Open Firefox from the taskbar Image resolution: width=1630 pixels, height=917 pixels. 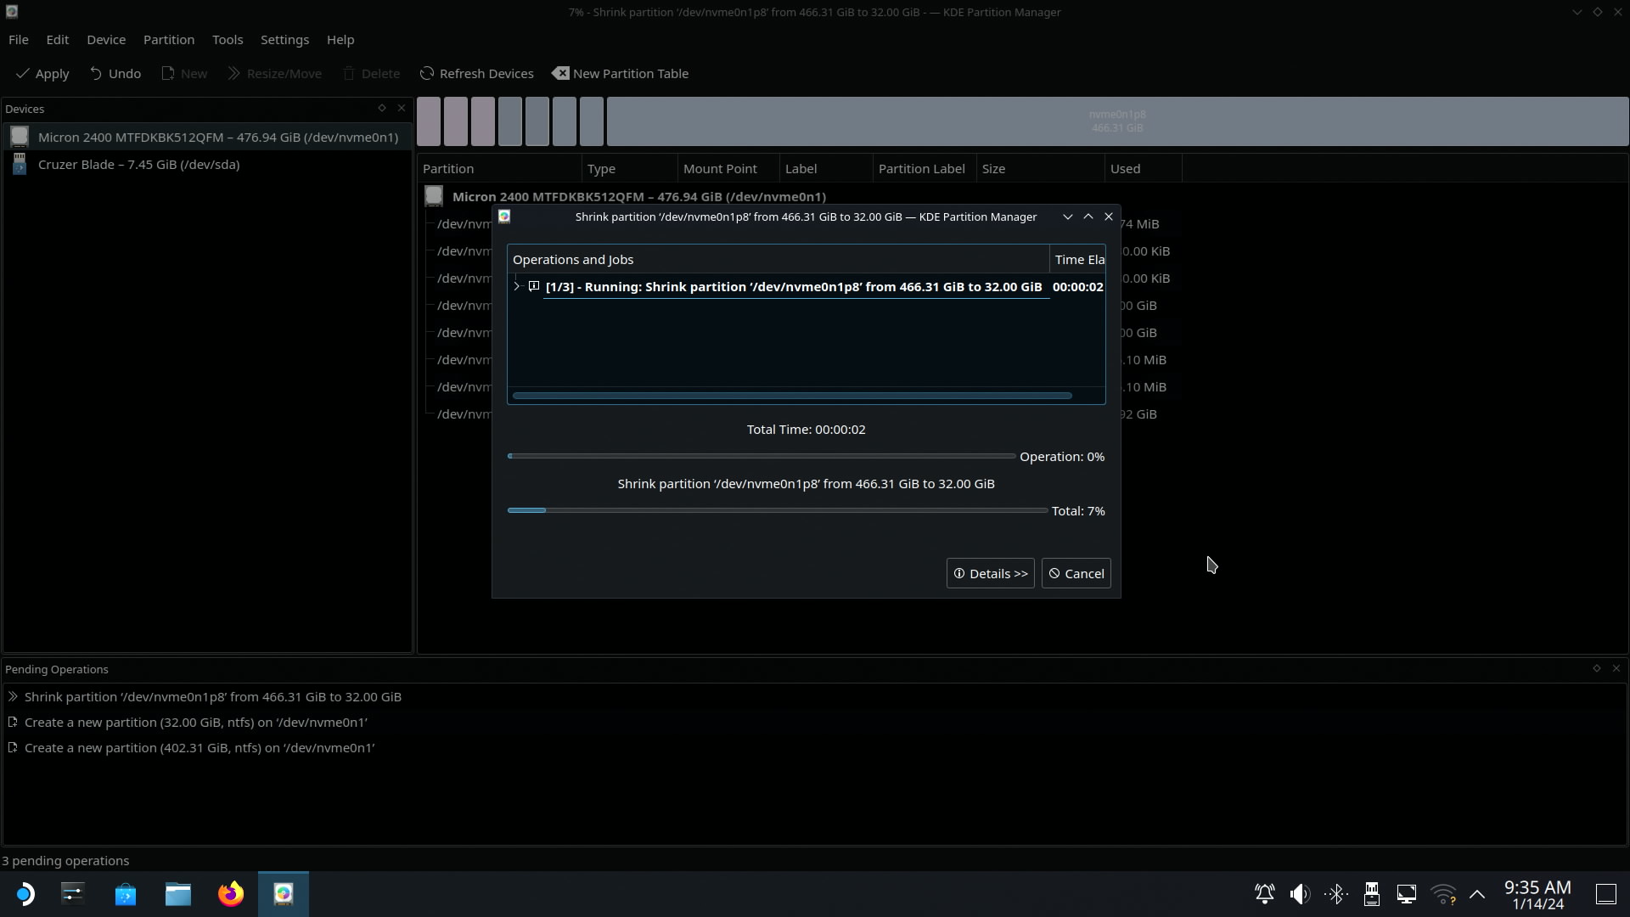231,894
